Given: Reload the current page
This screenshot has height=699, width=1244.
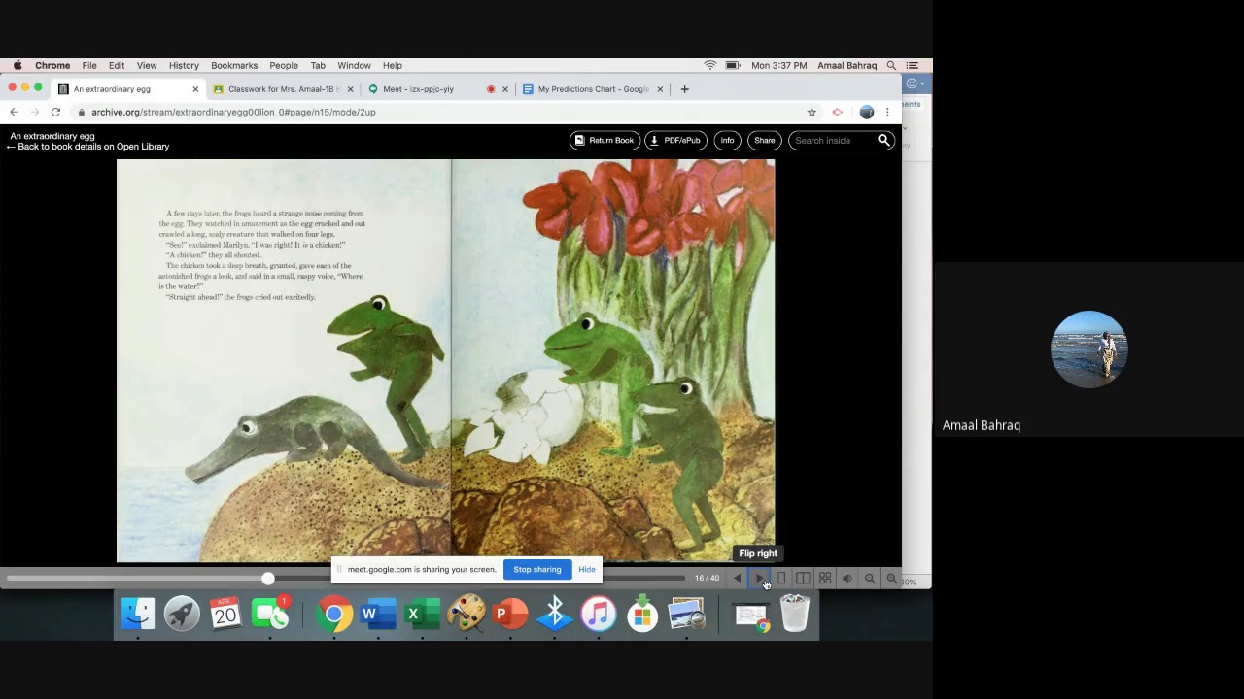Looking at the screenshot, I should (x=55, y=113).
